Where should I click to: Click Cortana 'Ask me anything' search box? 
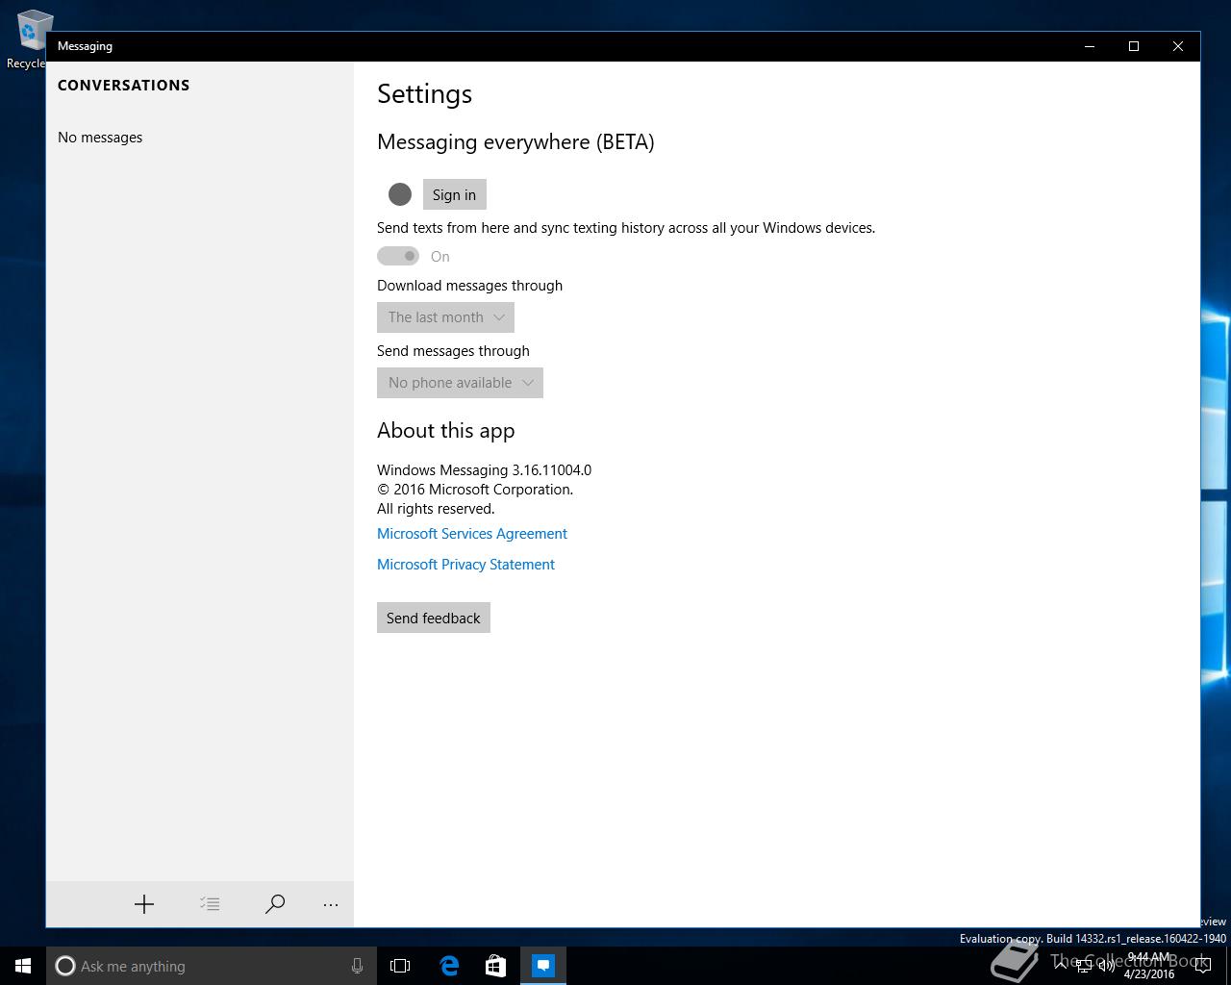[212, 966]
